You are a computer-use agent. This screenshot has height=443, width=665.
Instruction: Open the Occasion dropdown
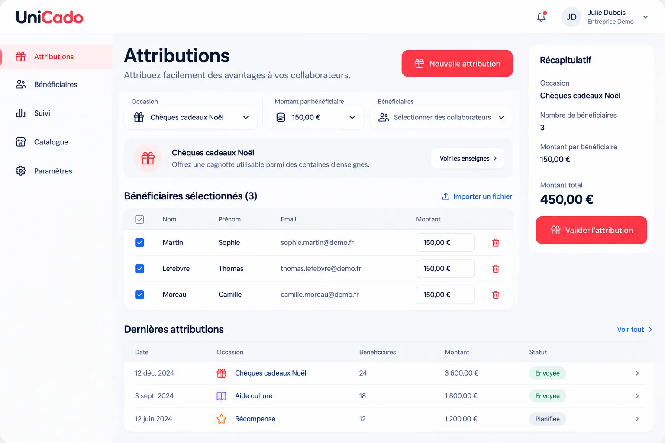pyautogui.click(x=191, y=117)
